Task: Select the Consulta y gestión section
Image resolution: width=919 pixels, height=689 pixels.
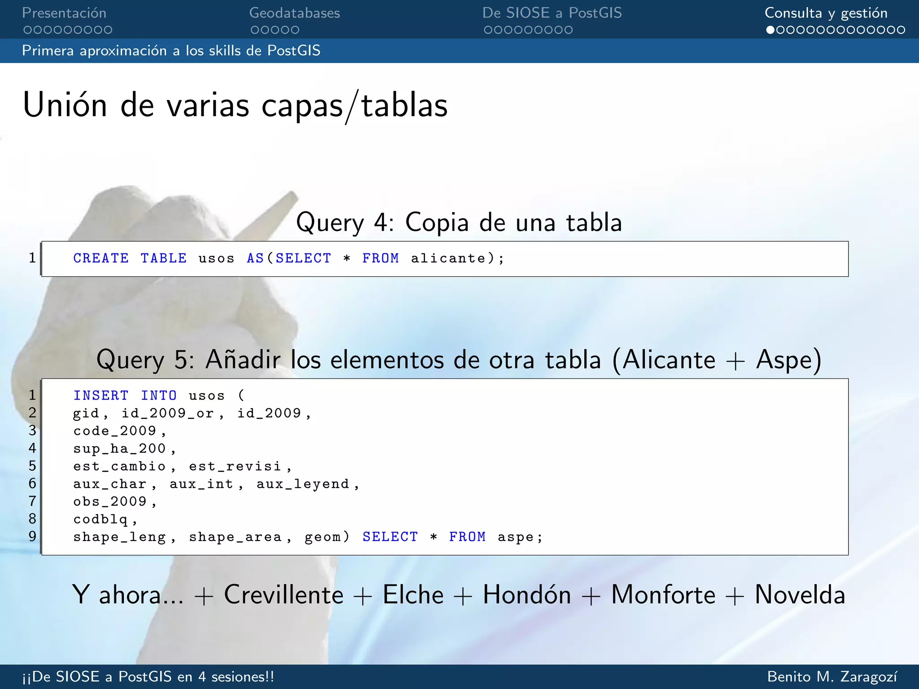Action: pyautogui.click(x=826, y=13)
